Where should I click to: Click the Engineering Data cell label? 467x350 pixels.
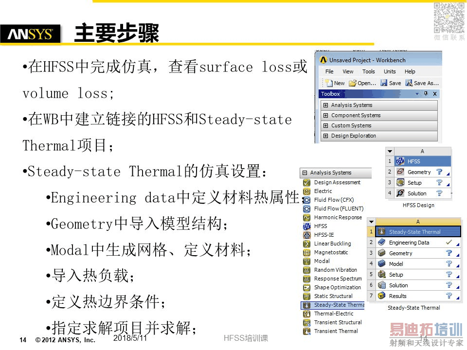(409, 243)
